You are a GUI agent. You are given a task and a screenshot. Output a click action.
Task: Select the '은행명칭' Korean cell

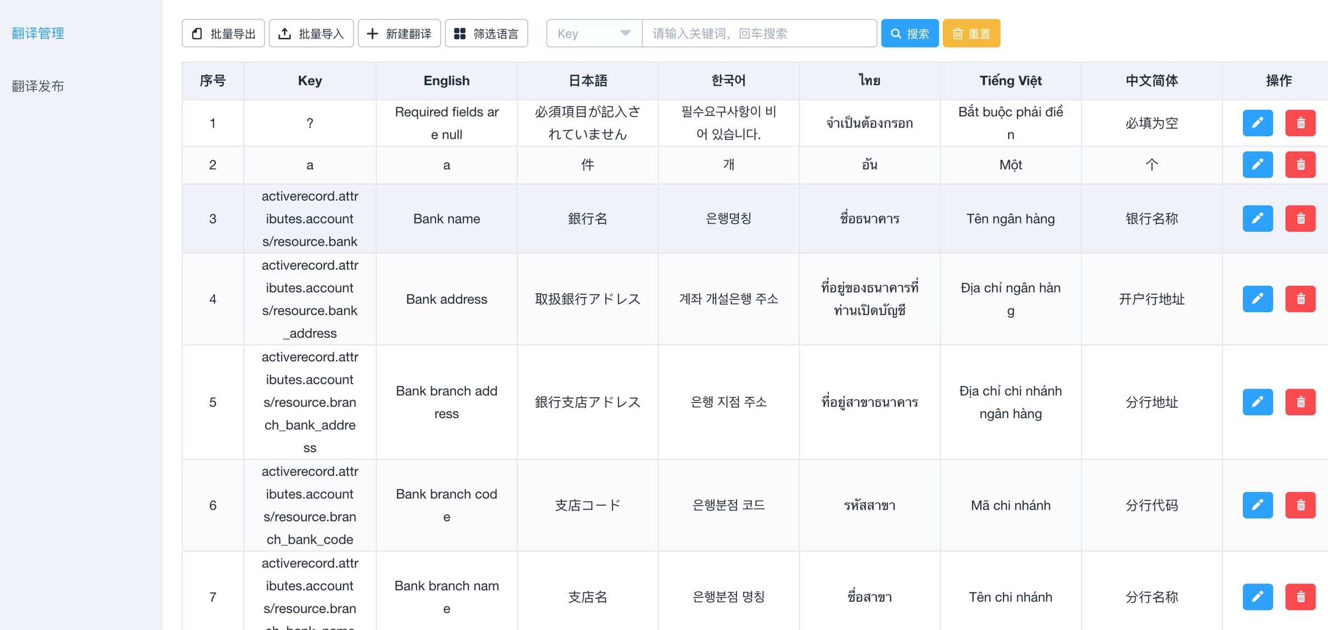[x=728, y=219]
